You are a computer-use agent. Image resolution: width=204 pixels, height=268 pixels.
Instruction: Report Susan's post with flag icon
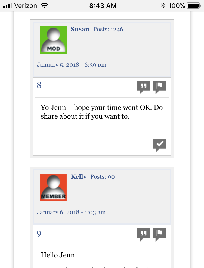pyautogui.click(x=159, y=87)
